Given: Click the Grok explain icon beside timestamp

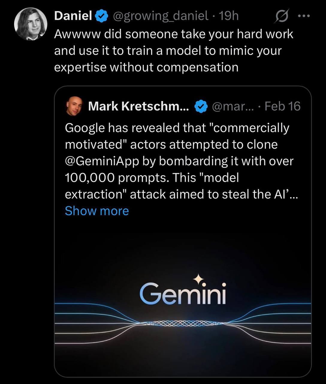Looking at the screenshot, I should point(282,16).
